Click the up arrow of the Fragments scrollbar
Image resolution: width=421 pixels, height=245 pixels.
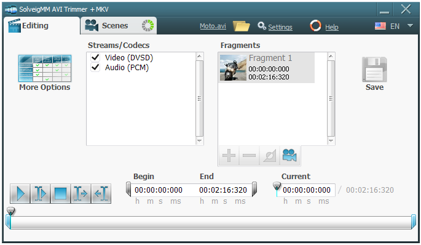(331, 56)
